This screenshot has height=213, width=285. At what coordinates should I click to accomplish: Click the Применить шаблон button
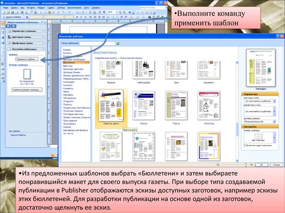[27, 59]
